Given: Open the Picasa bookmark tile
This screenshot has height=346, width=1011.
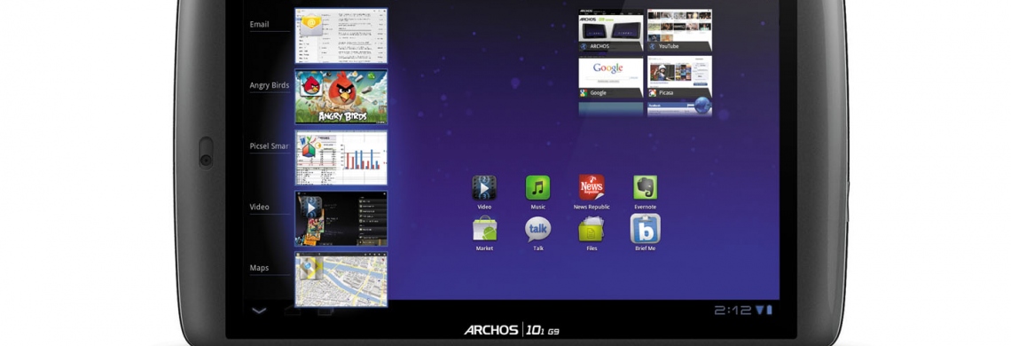Looking at the screenshot, I should click(x=679, y=77).
